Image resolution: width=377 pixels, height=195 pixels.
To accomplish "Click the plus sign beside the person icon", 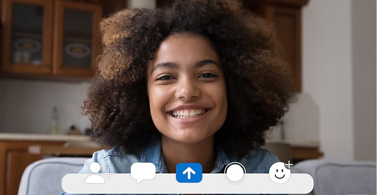I will pyautogui.click(x=108, y=174).
